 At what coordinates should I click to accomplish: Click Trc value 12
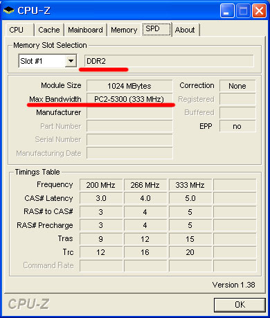(x=101, y=252)
